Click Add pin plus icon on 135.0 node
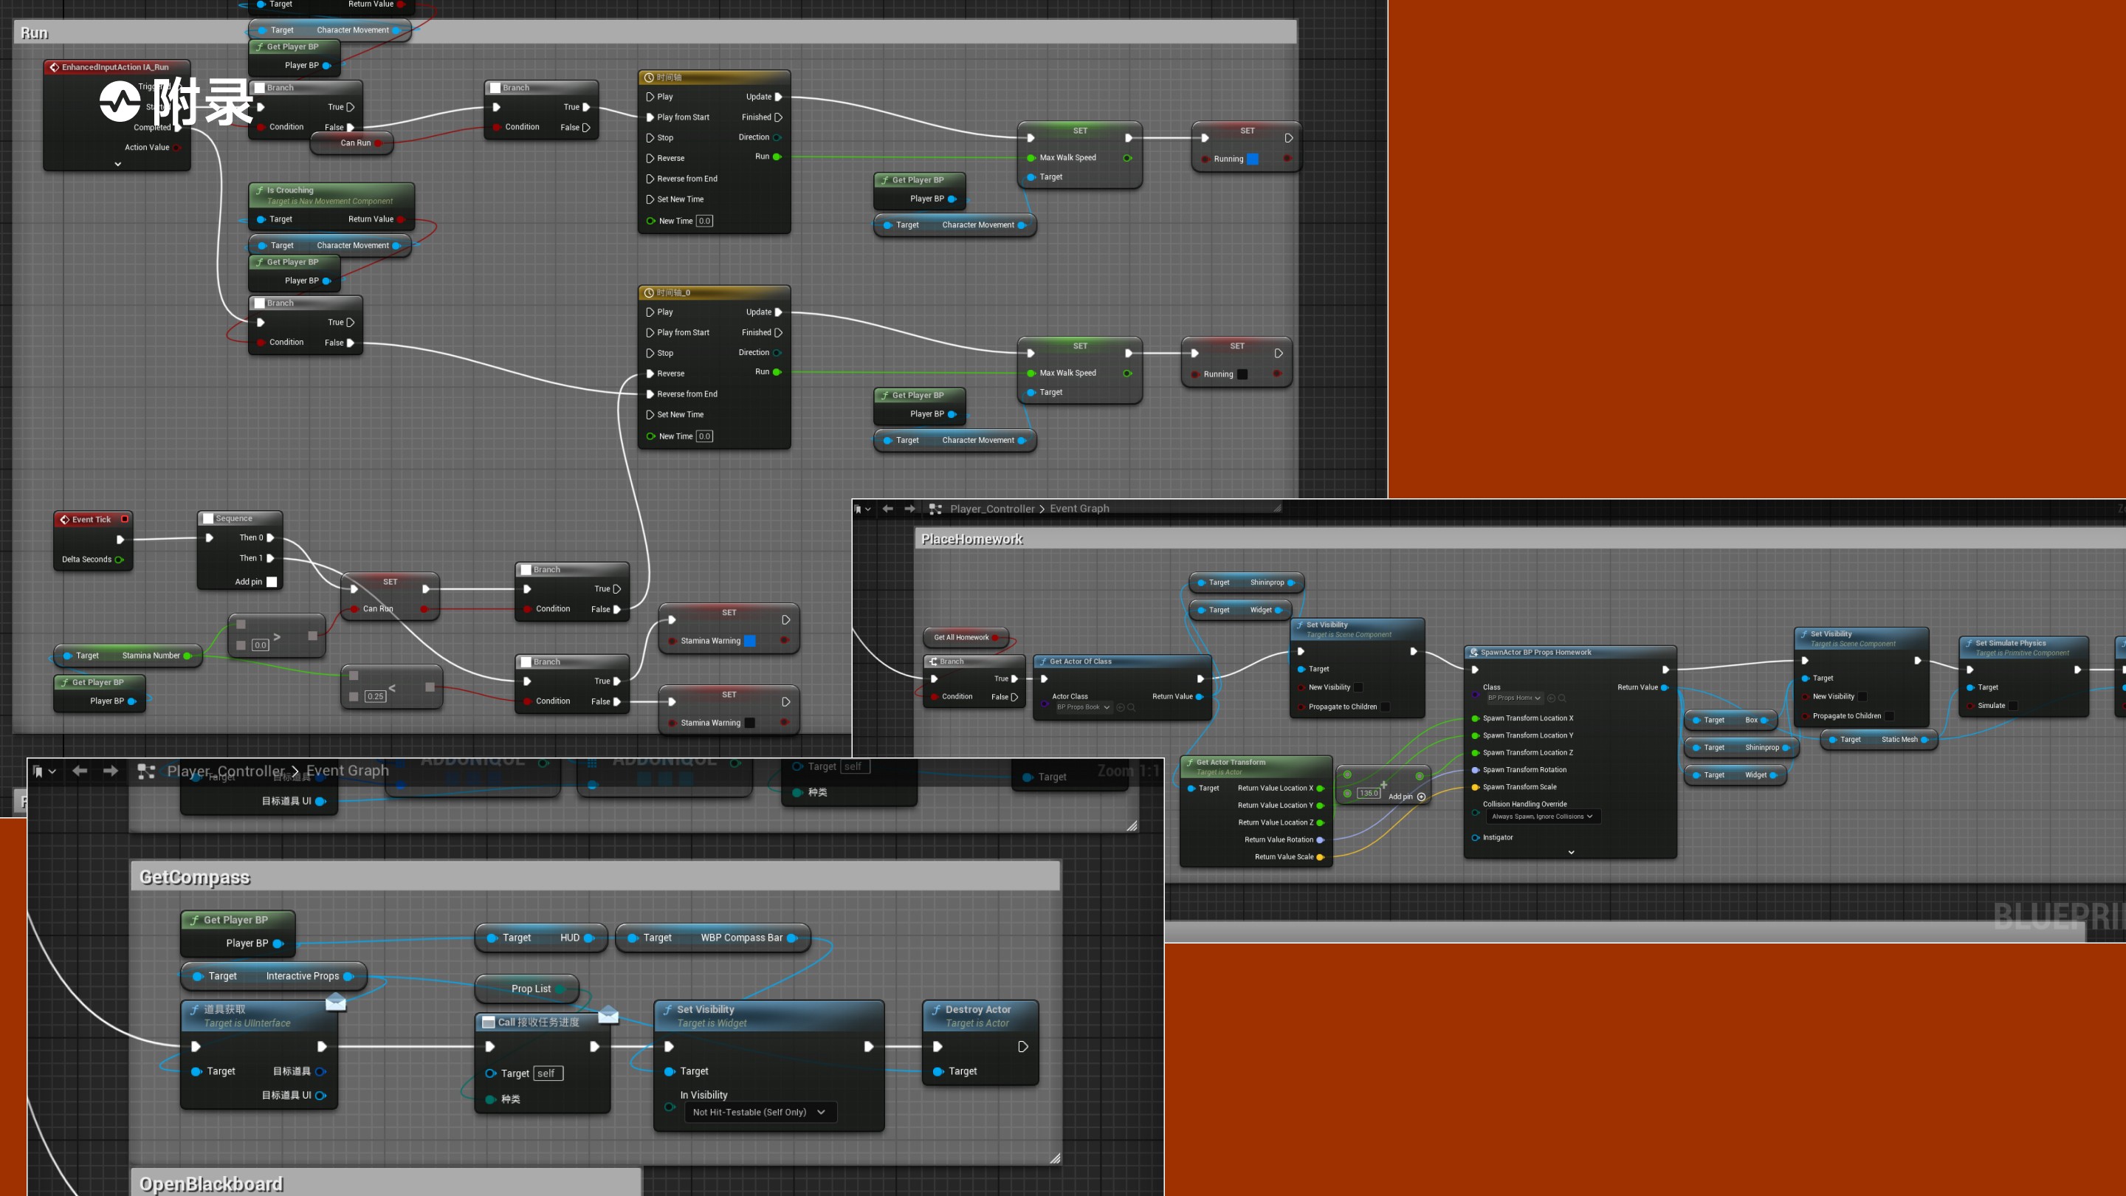Screen dimensions: 2126x1196 click(x=1421, y=797)
